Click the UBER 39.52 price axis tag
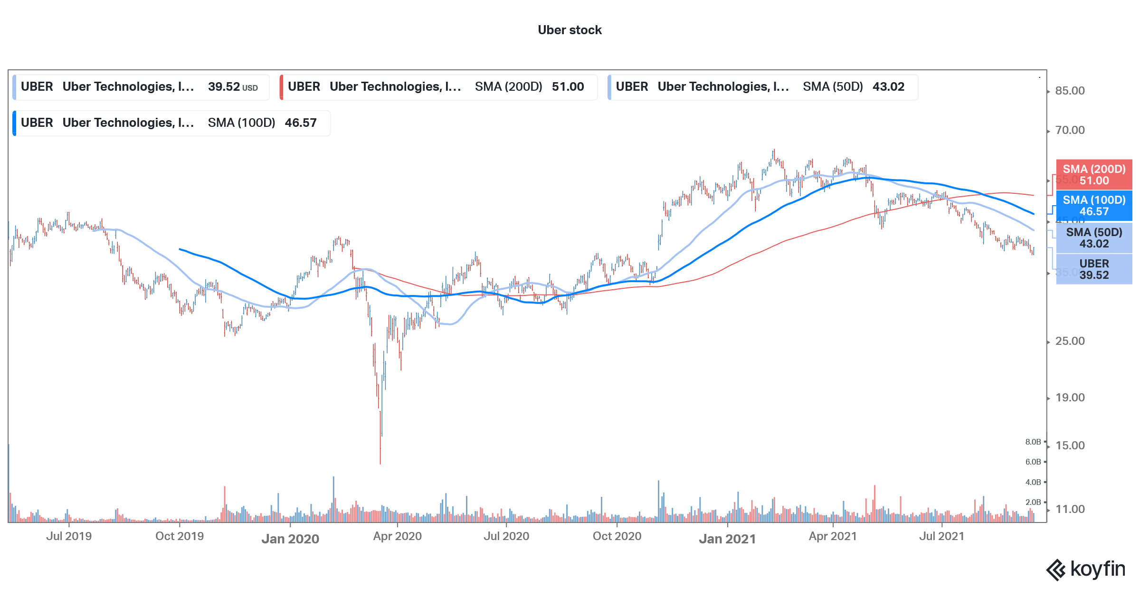Viewport: 1140px width, 589px height. click(1094, 269)
